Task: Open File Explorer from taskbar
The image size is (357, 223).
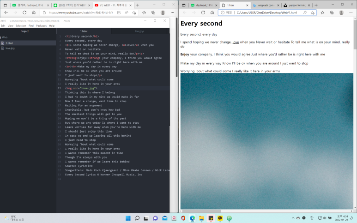Action: tap(201, 218)
